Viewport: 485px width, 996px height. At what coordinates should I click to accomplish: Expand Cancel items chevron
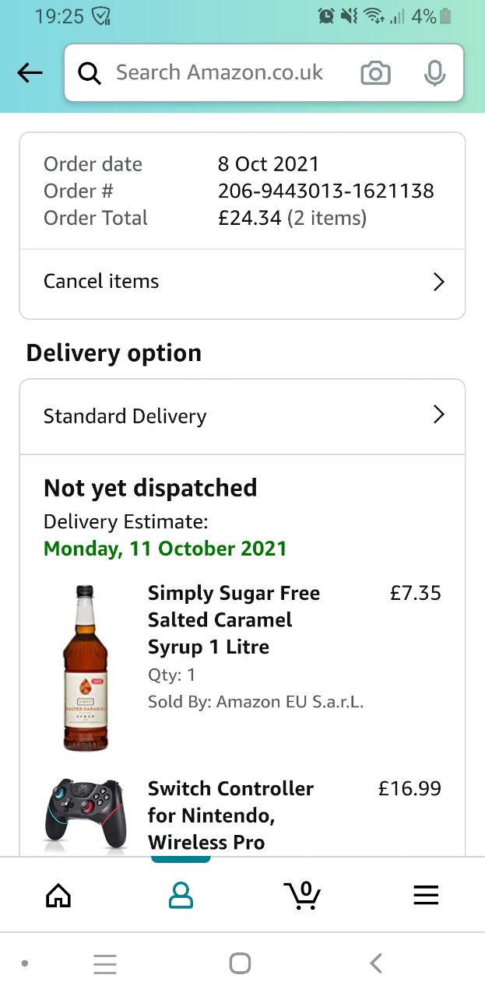tap(438, 282)
